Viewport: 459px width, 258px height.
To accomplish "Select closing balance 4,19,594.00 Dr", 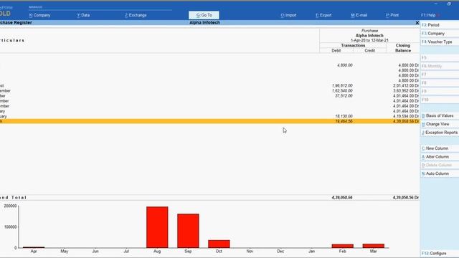I will 406,116.
